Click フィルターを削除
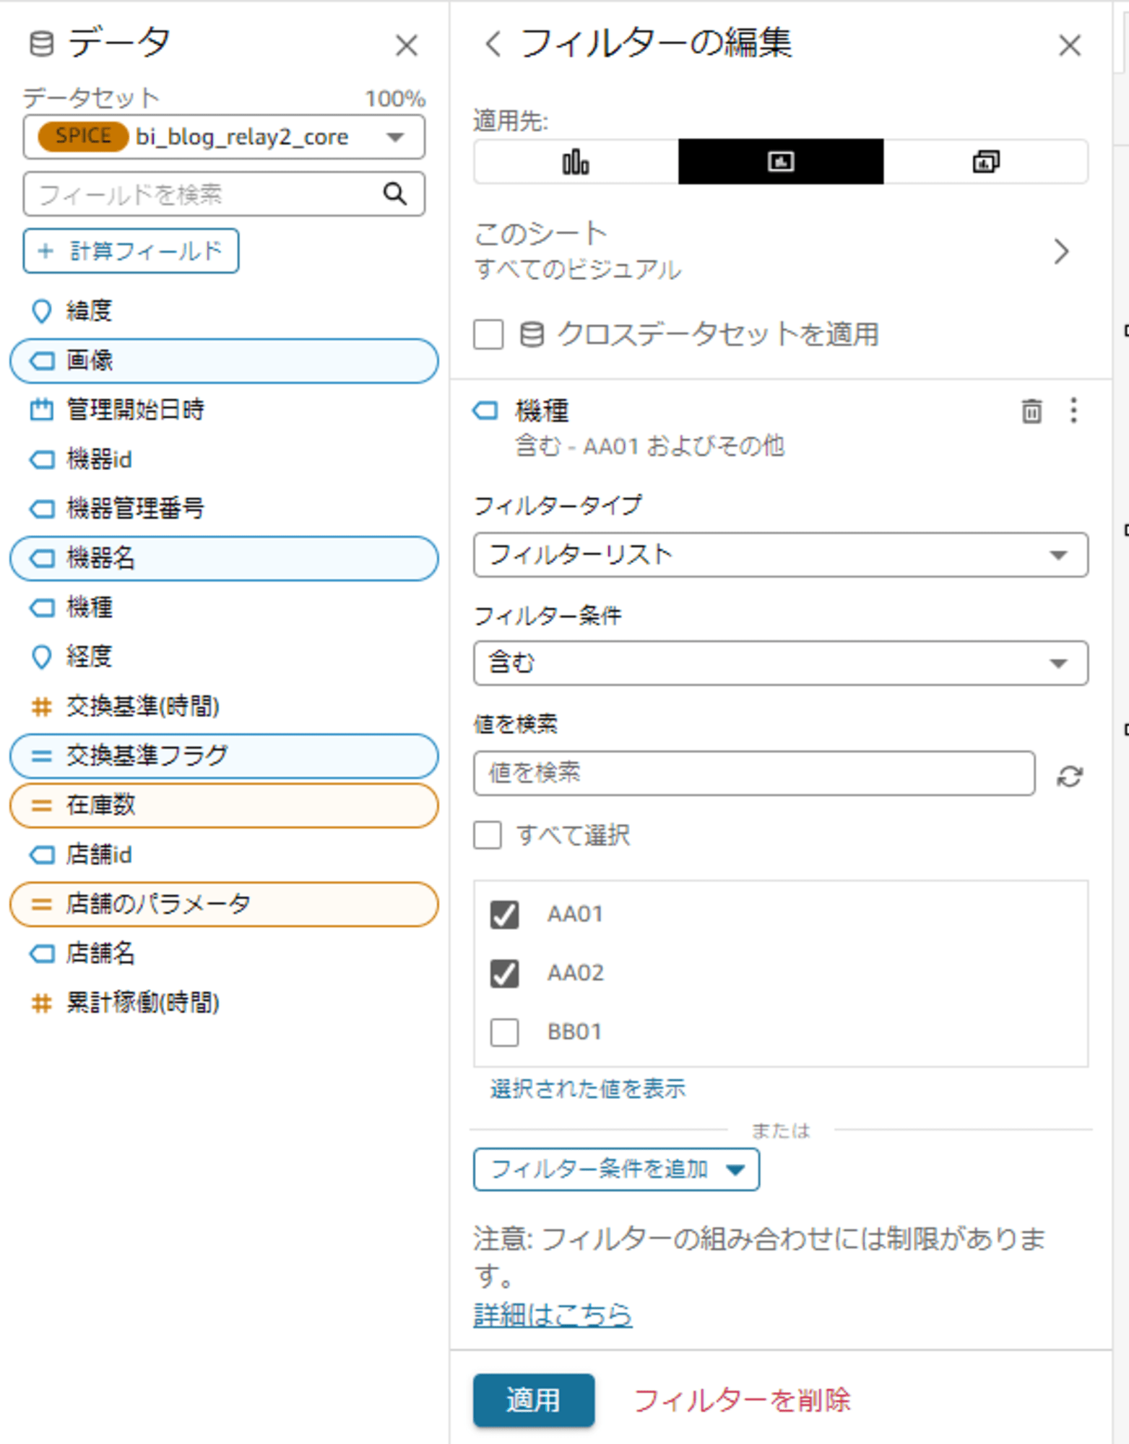Image resolution: width=1129 pixels, height=1444 pixels. [743, 1400]
